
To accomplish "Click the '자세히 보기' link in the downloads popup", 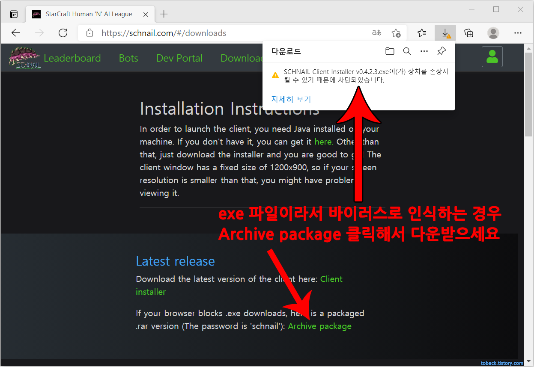I will click(291, 99).
